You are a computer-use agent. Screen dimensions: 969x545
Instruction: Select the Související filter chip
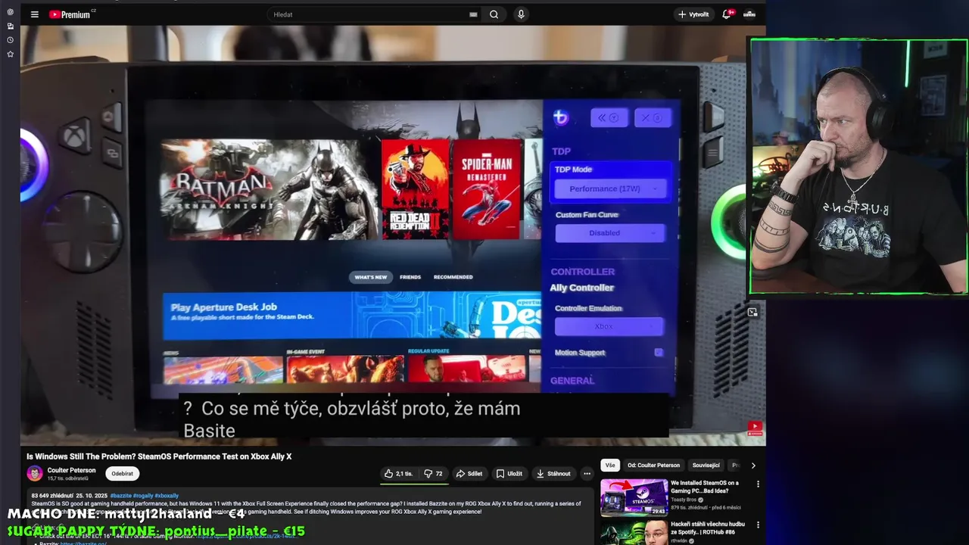tap(706, 466)
